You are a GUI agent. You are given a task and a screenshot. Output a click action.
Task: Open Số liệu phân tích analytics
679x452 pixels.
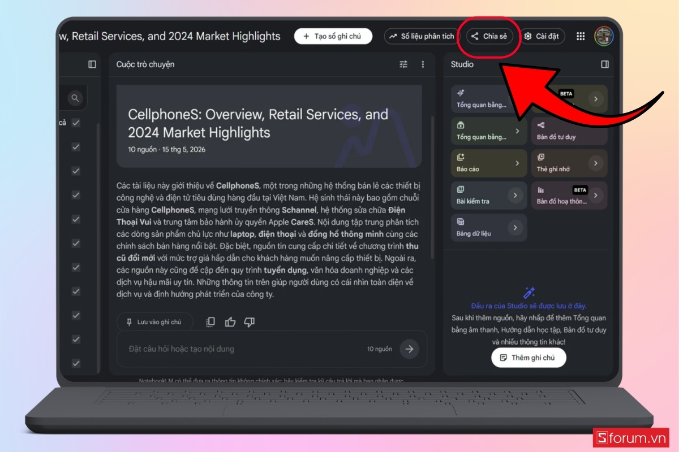(x=422, y=36)
